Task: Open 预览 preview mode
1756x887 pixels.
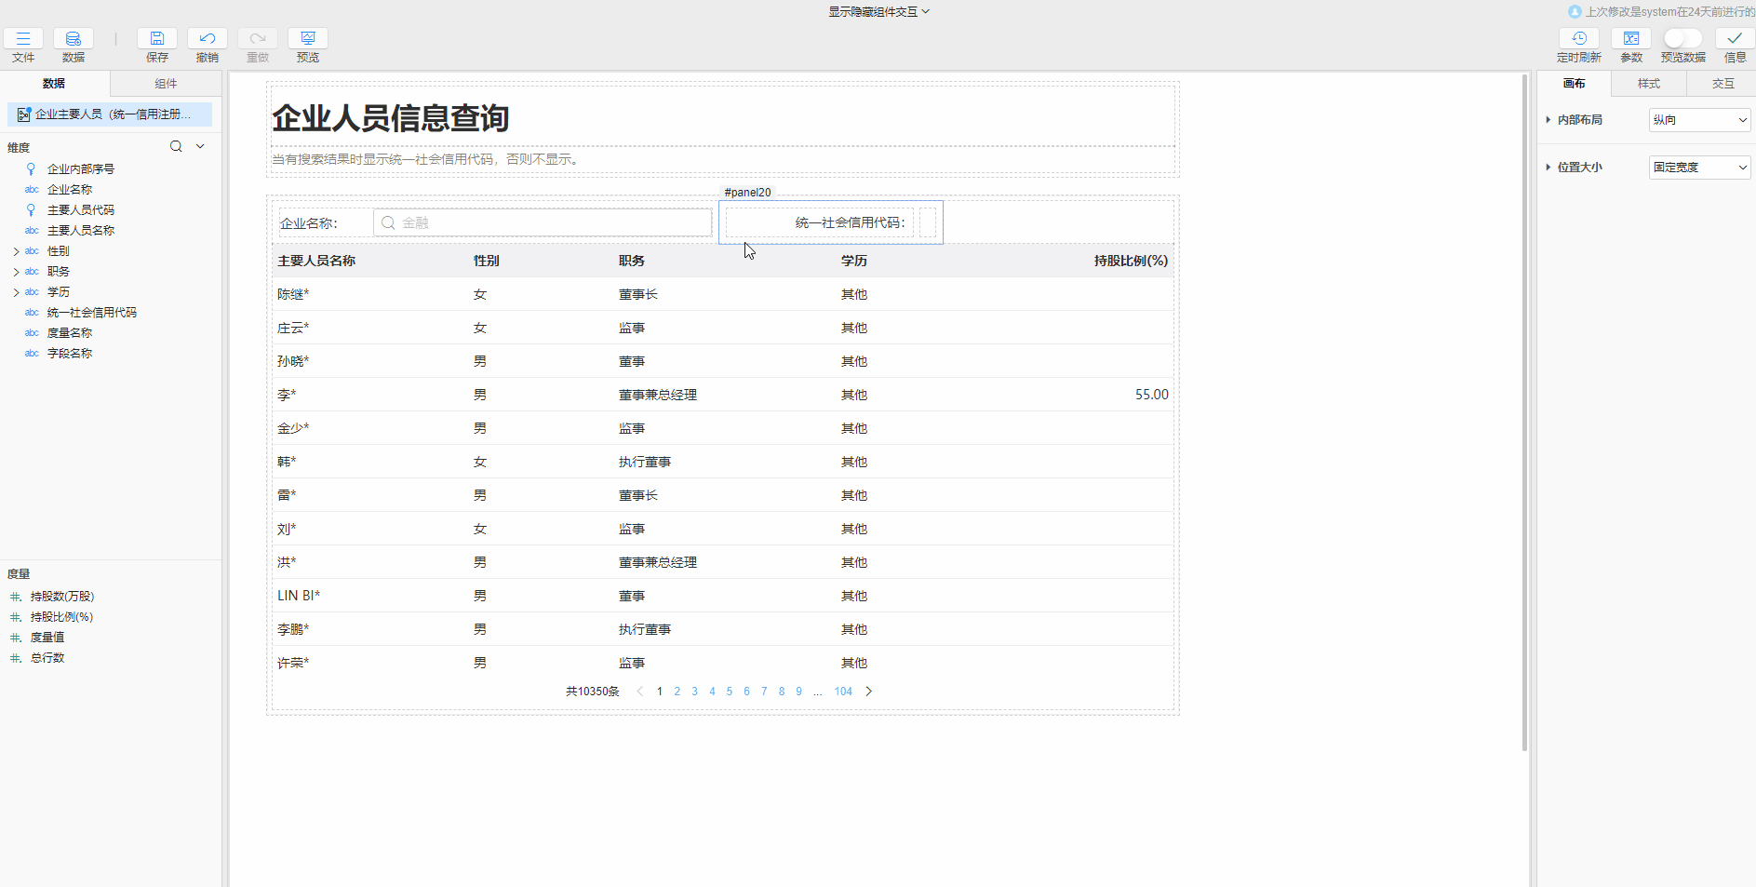Action: tap(308, 39)
